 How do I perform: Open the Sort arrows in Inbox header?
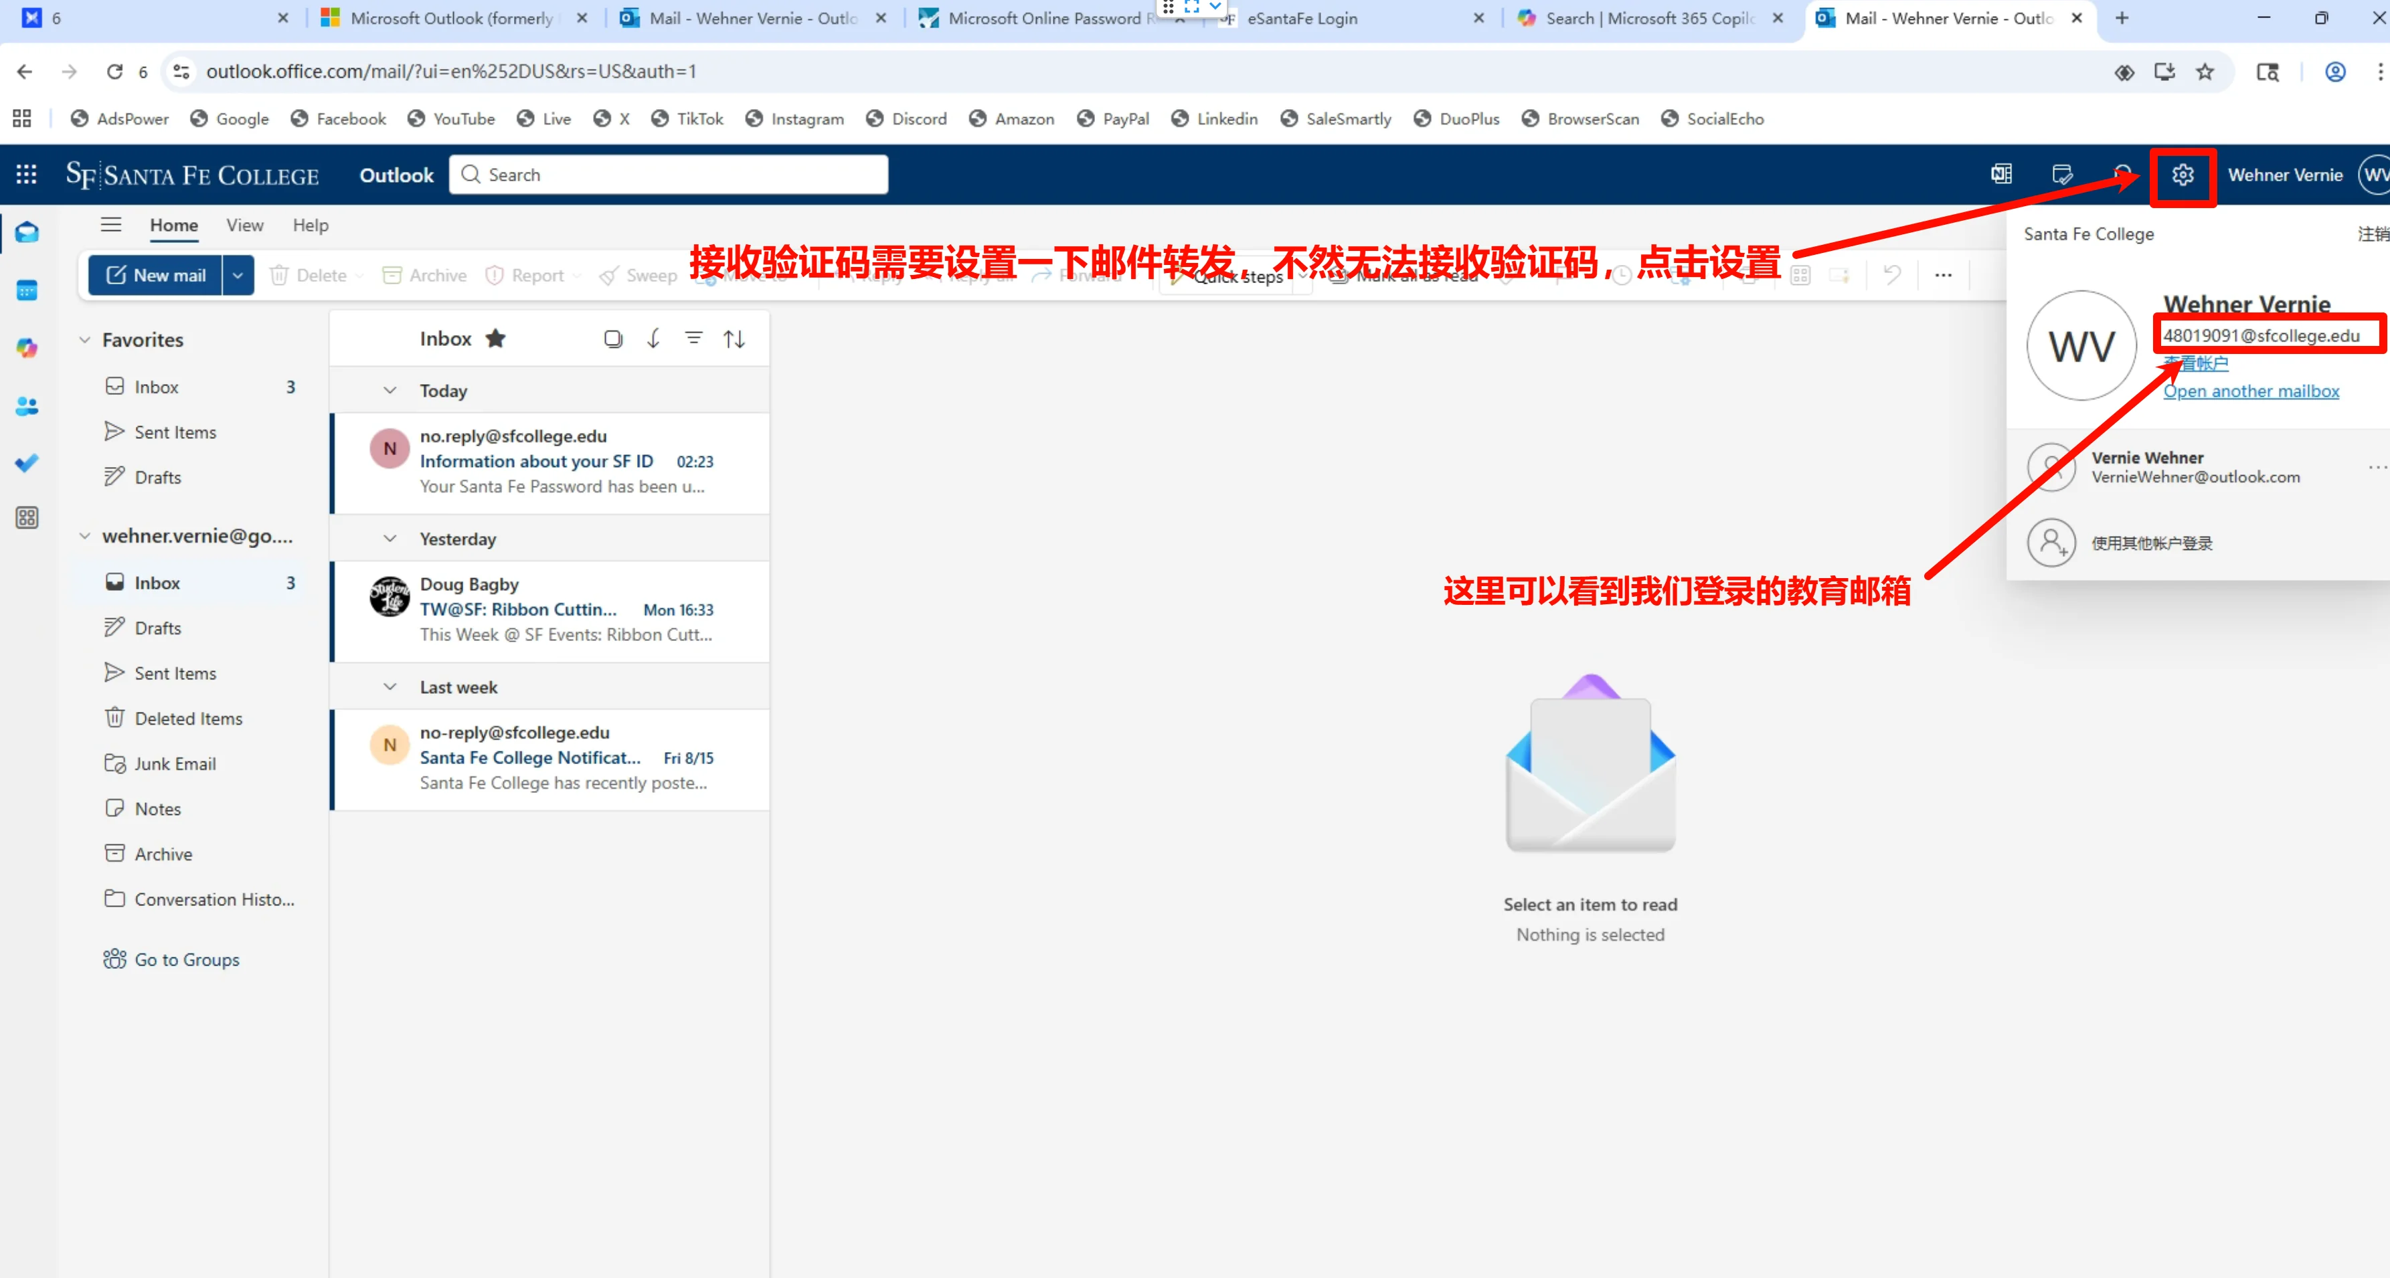click(734, 339)
